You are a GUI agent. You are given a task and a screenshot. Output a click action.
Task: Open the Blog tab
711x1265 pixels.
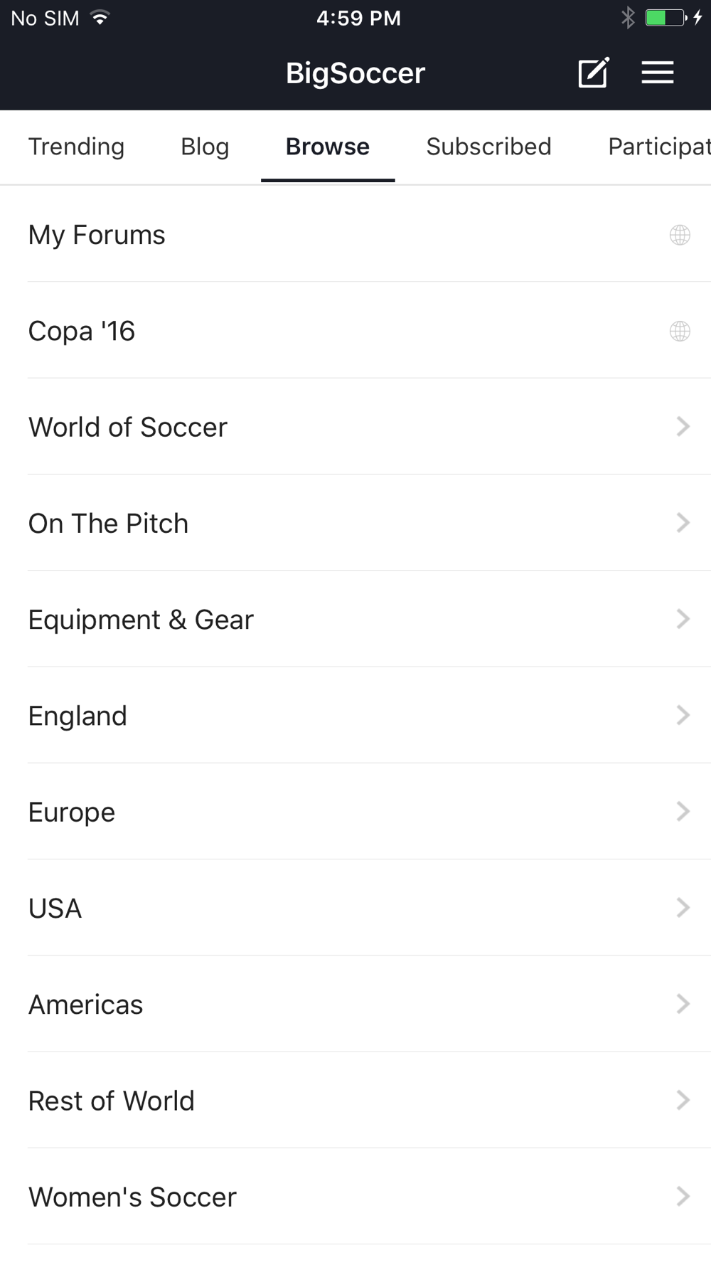pos(205,147)
